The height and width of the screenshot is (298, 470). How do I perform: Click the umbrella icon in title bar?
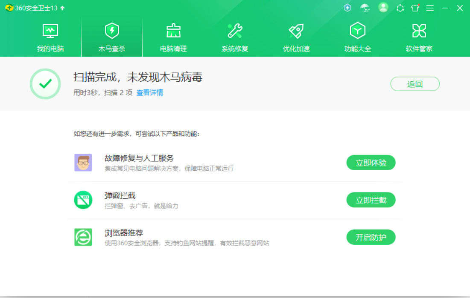click(365, 8)
